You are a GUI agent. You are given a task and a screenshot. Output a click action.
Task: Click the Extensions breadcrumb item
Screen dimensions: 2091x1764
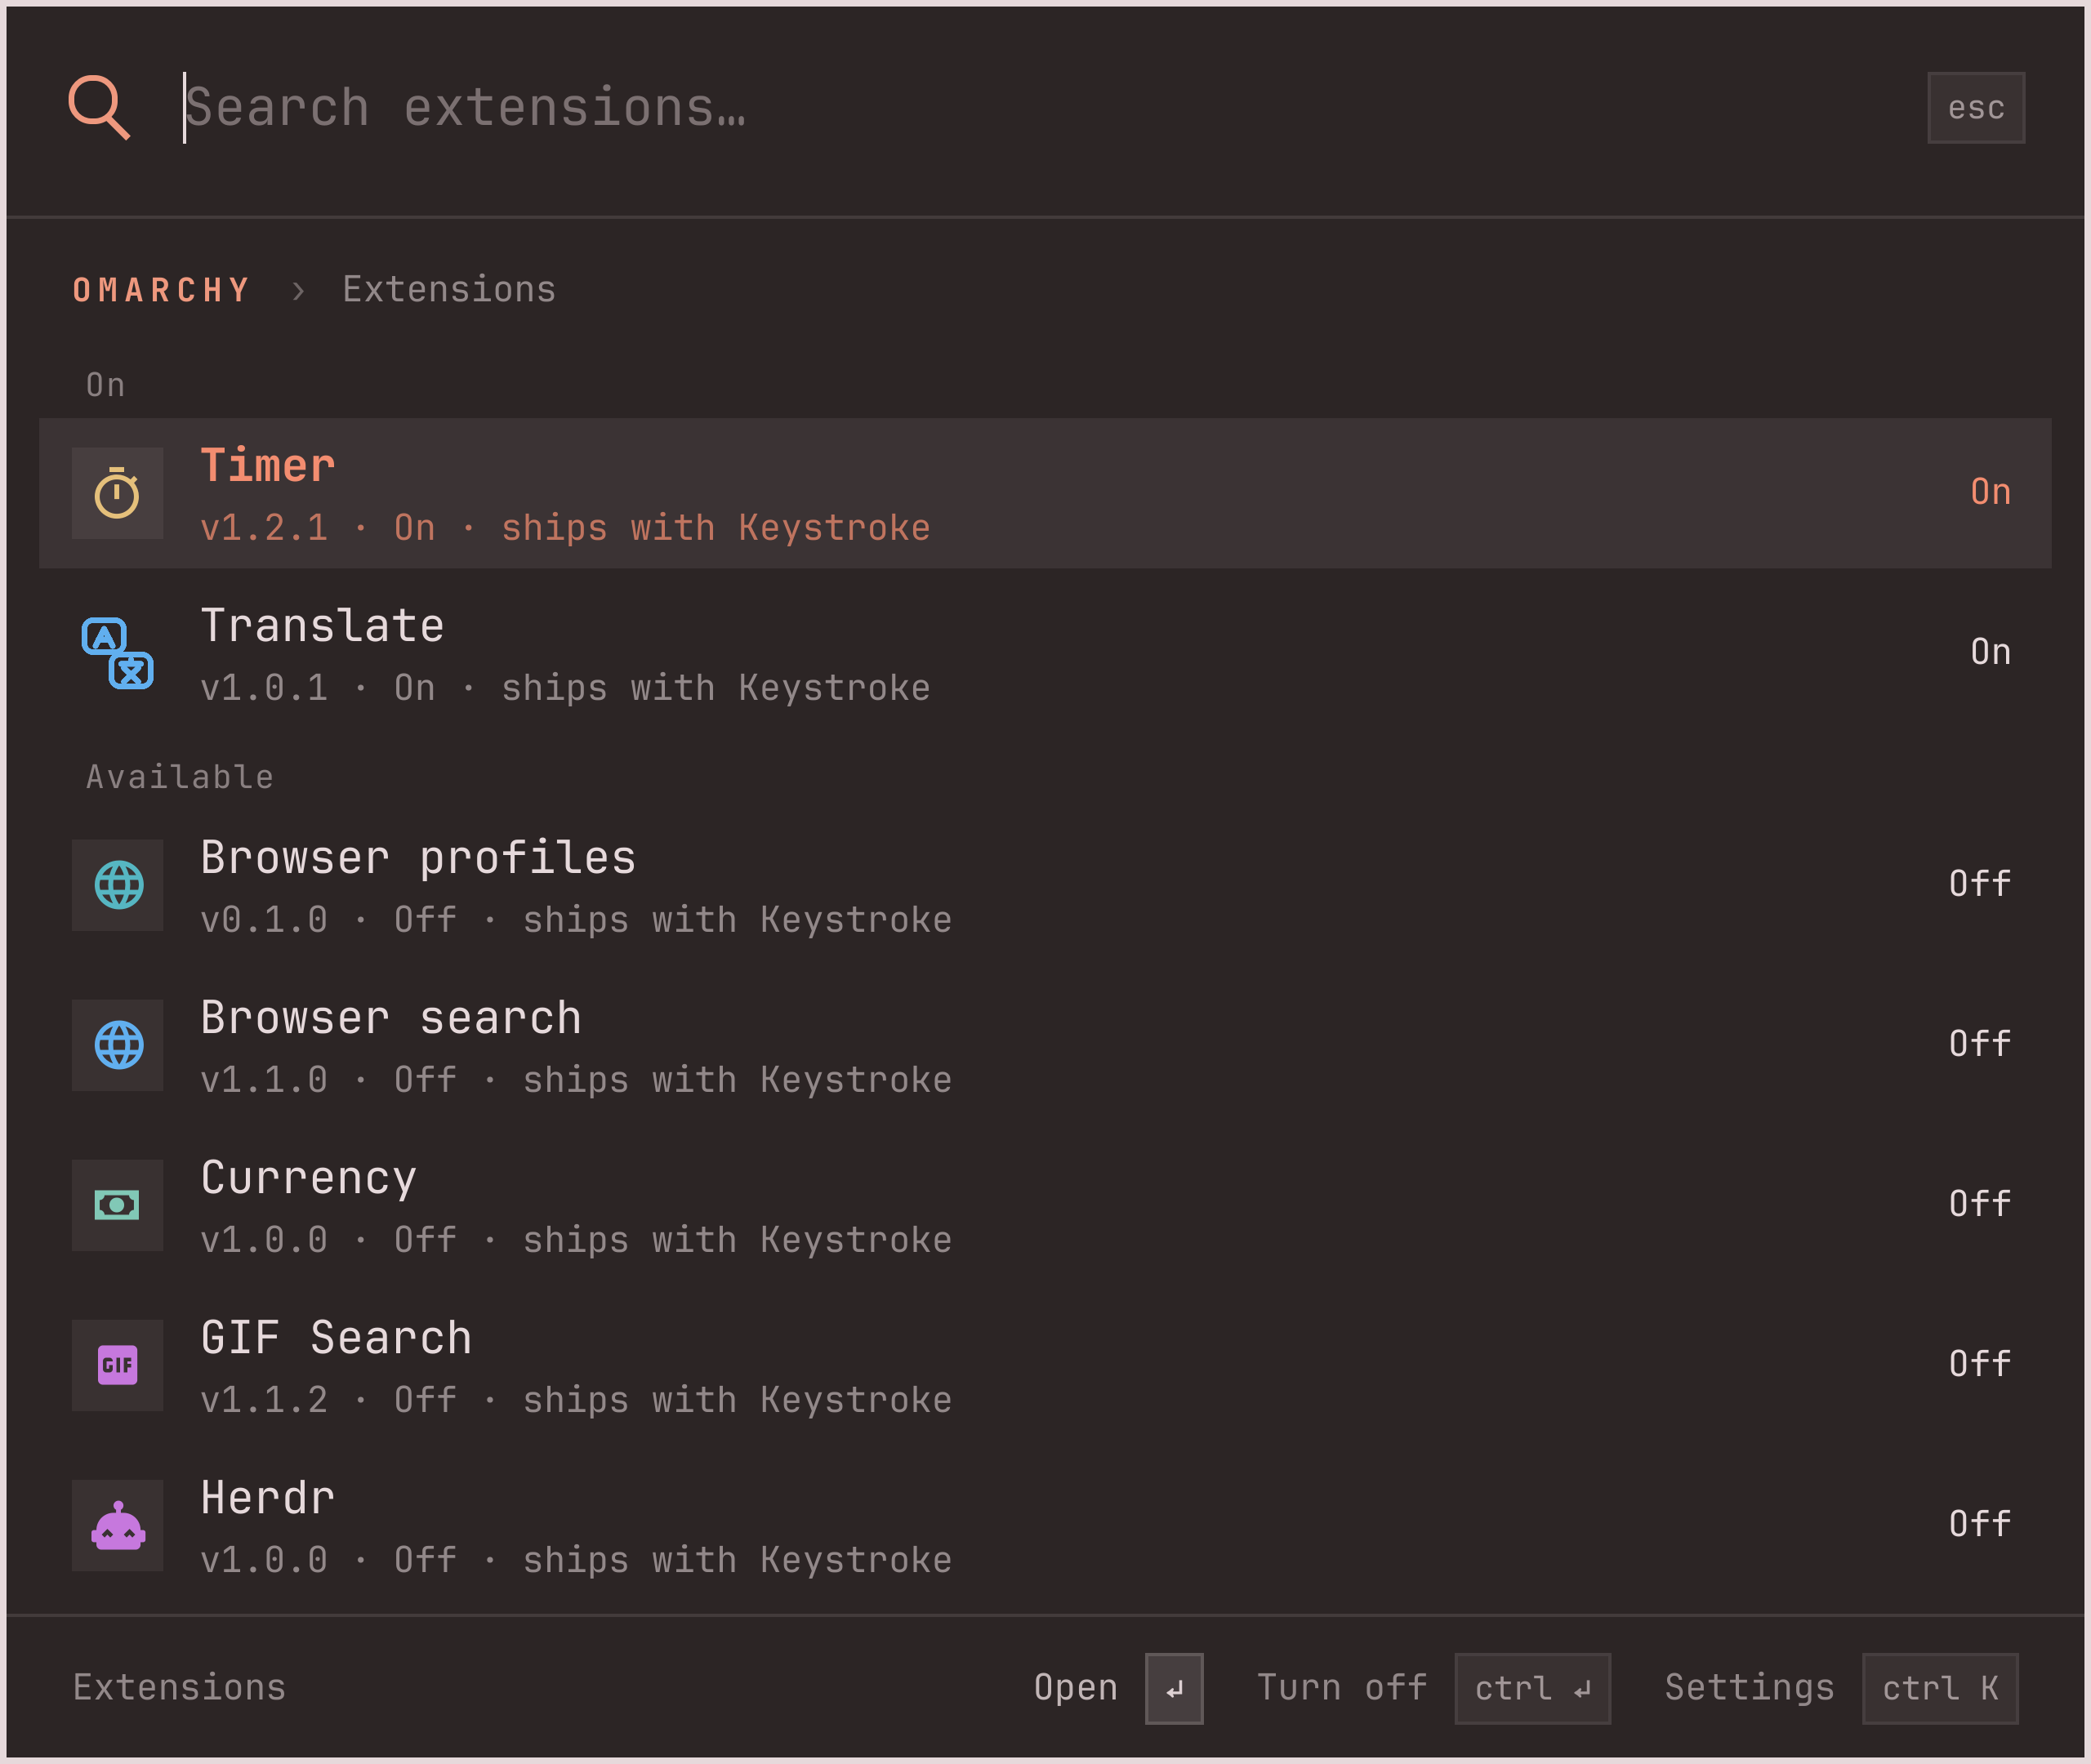[x=449, y=290]
